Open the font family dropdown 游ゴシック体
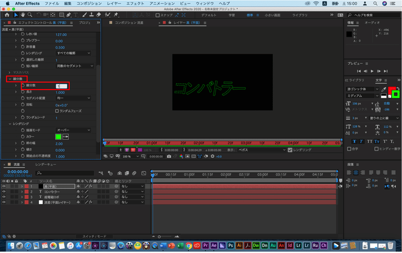 pos(362,89)
